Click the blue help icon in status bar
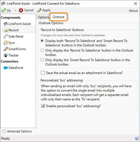The width and height of the screenshot is (140, 142). (137, 138)
